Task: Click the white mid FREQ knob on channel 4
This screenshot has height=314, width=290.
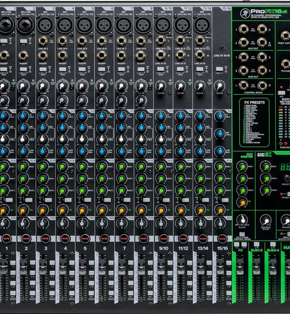Action: (x=62, y=139)
